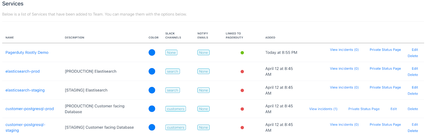Delete the Pagerduty Rootly Demo service
Screen dimensions: 426x138
(x=413, y=56)
